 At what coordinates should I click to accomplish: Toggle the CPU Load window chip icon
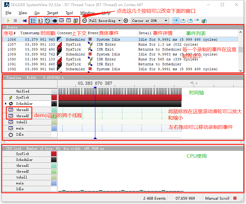coord(54,21)
